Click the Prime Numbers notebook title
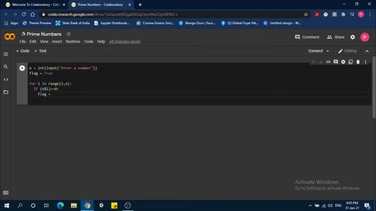 pos(44,34)
